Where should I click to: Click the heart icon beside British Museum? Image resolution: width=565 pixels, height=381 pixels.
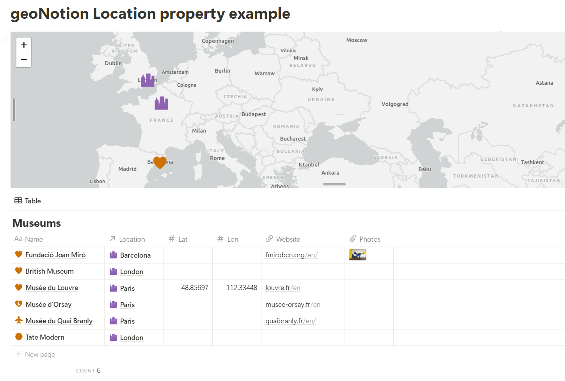tap(18, 271)
